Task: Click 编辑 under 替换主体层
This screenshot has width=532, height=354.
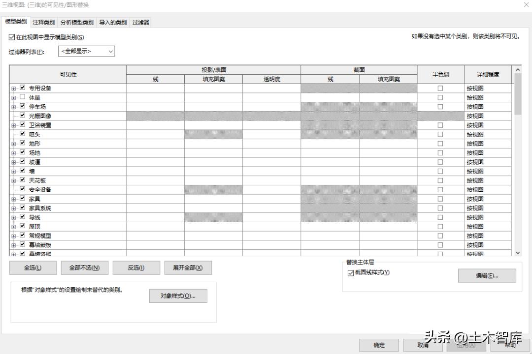Action: (487, 275)
